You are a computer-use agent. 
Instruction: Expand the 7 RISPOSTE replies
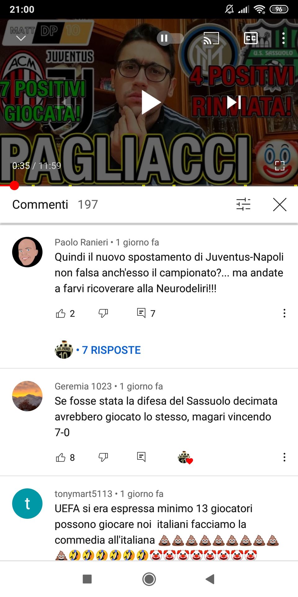point(111,350)
